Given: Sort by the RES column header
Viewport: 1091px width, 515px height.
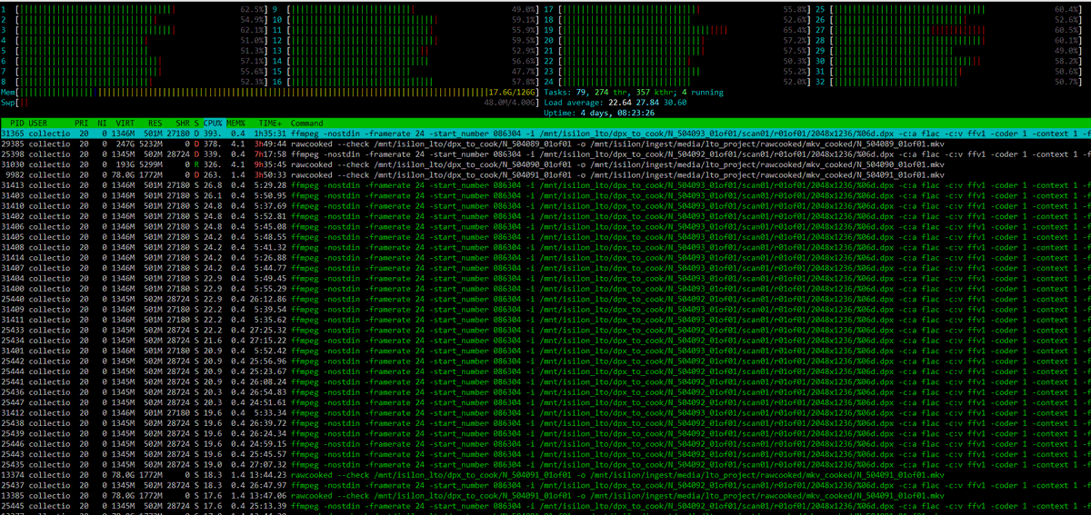Looking at the screenshot, I should coord(155,123).
